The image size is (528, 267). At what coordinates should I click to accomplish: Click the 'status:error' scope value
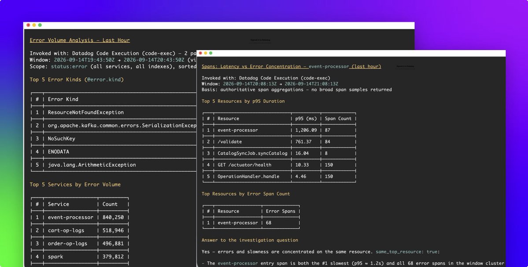click(x=69, y=66)
